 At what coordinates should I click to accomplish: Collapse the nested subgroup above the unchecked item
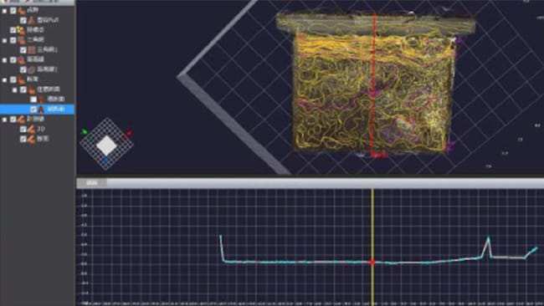pyautogui.click(x=14, y=90)
